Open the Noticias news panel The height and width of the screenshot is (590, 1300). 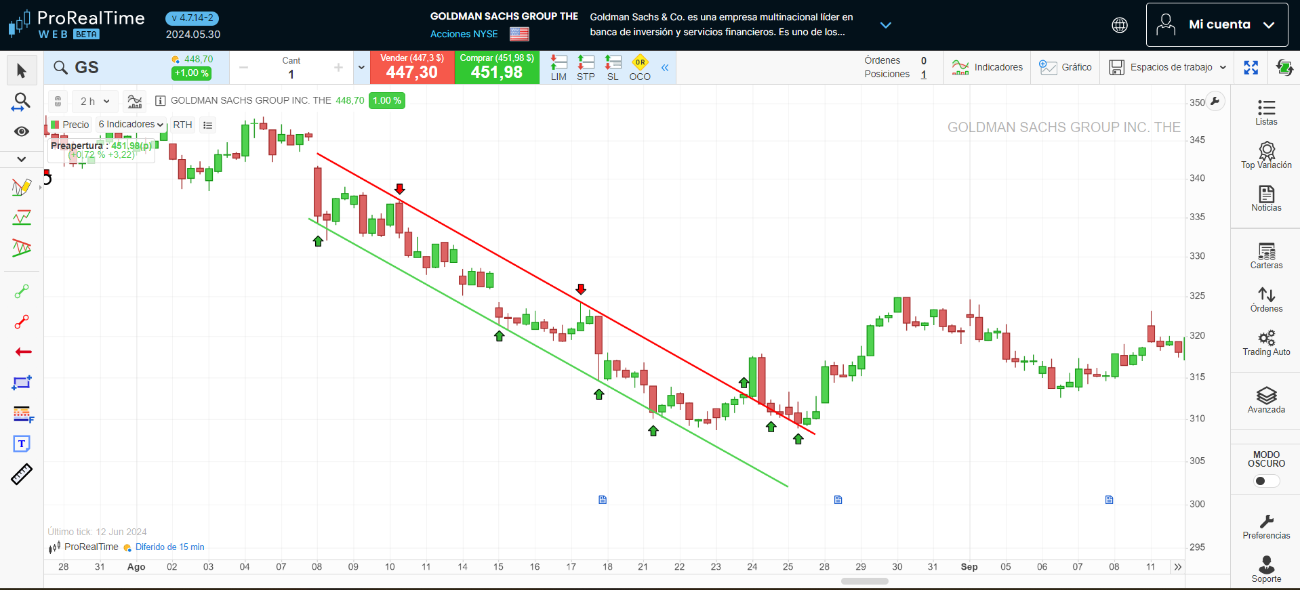(1265, 198)
